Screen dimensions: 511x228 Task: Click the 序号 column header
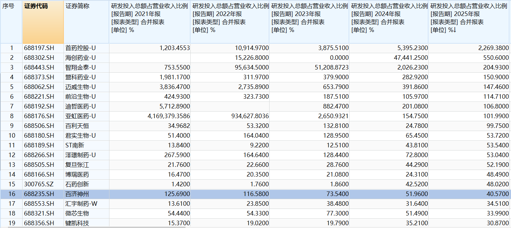click(11, 22)
